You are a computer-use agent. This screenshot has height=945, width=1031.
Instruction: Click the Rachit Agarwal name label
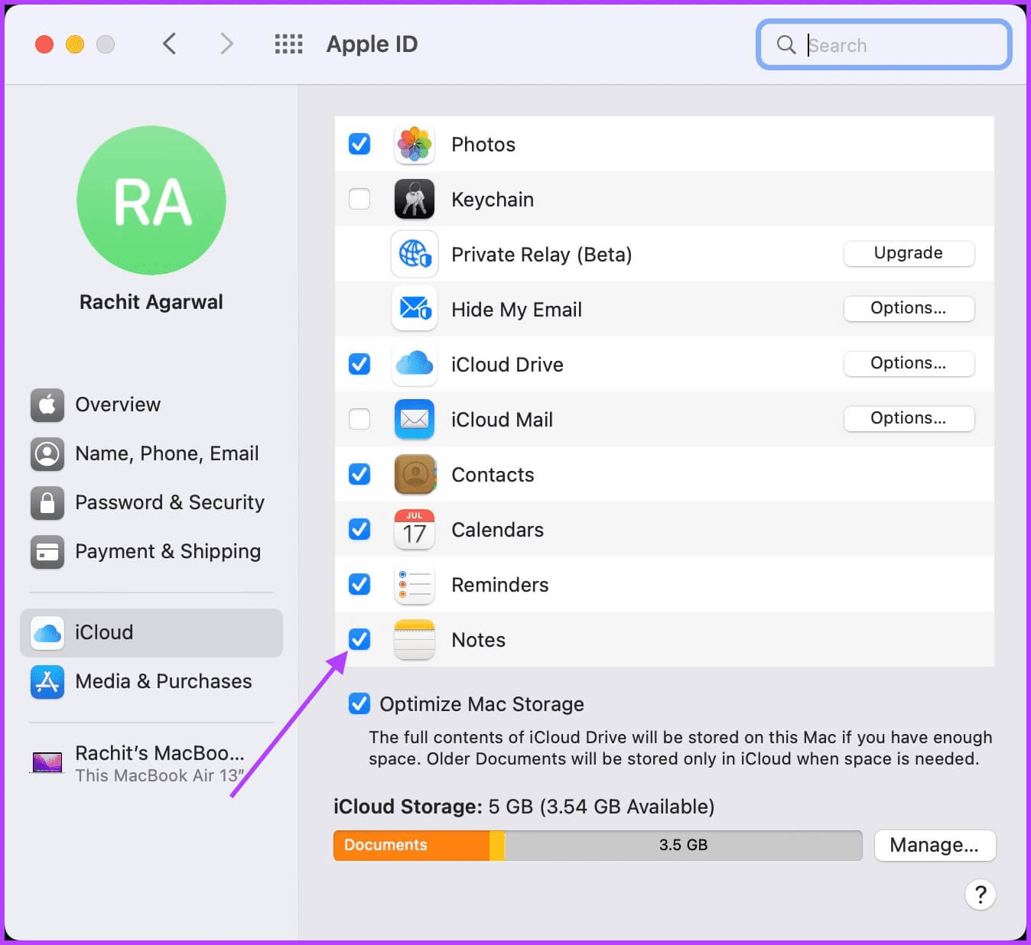[151, 302]
